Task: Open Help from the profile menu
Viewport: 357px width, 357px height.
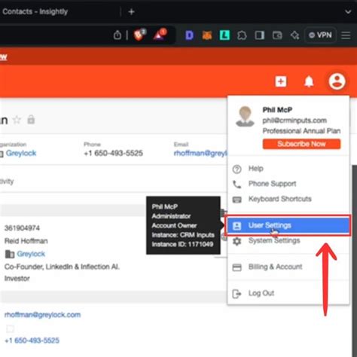Action: (x=288, y=169)
